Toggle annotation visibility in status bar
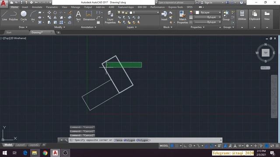The width and height of the screenshot is (280, 157). click(225, 146)
